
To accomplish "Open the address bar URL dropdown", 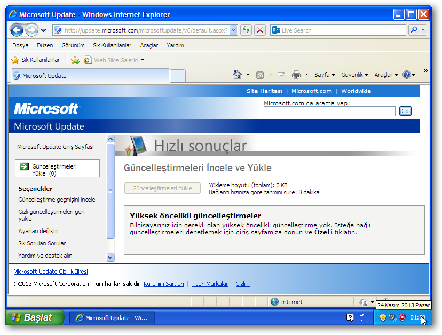I will tap(233, 30).
